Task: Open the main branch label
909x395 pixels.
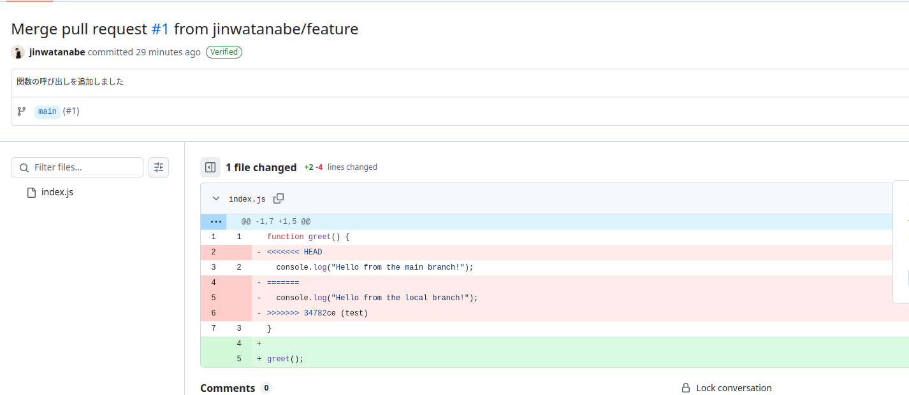Action: coord(47,111)
